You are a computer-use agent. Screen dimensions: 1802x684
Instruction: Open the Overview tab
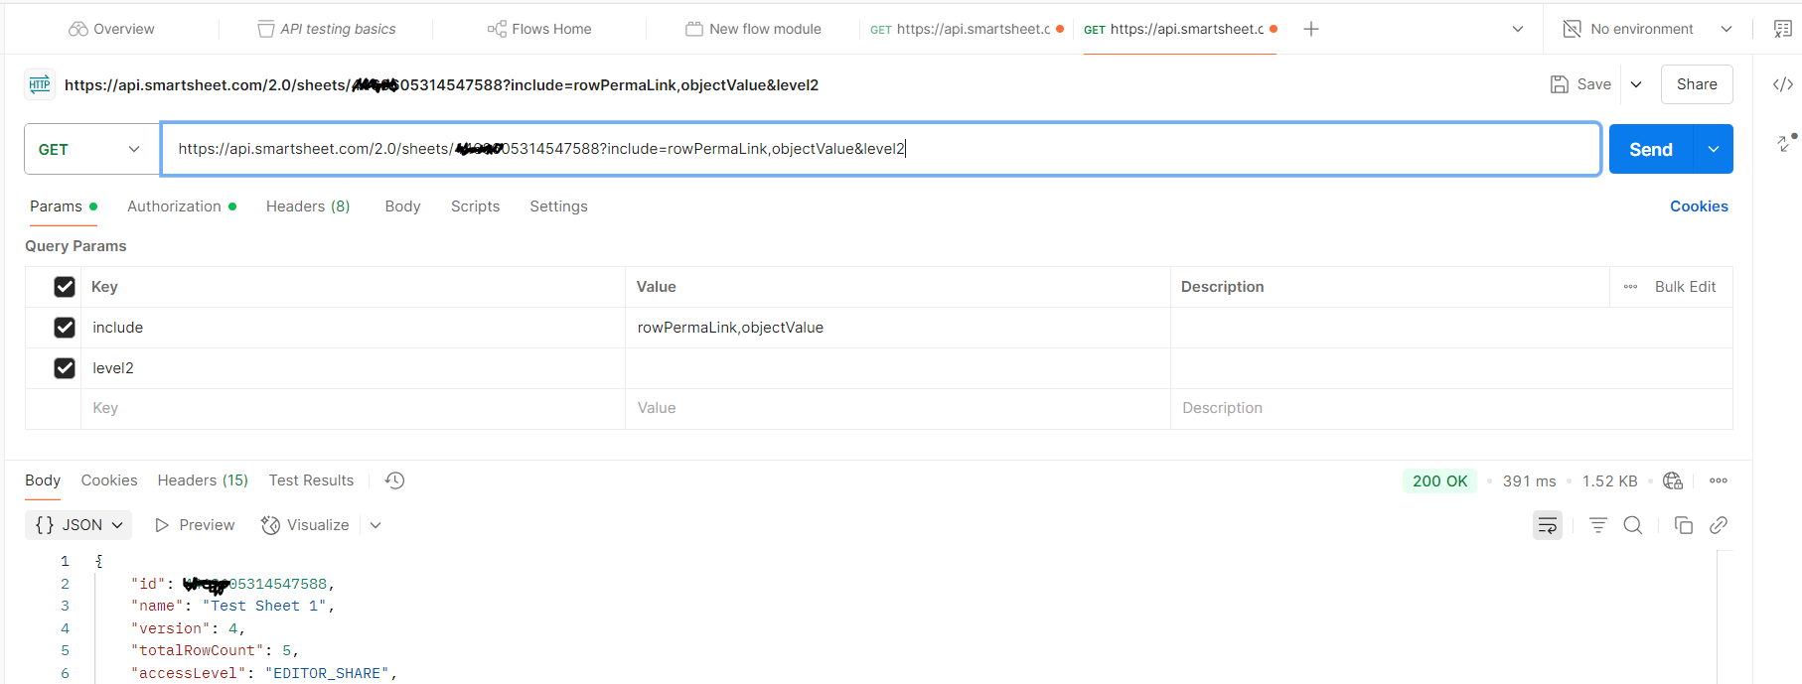point(111,29)
